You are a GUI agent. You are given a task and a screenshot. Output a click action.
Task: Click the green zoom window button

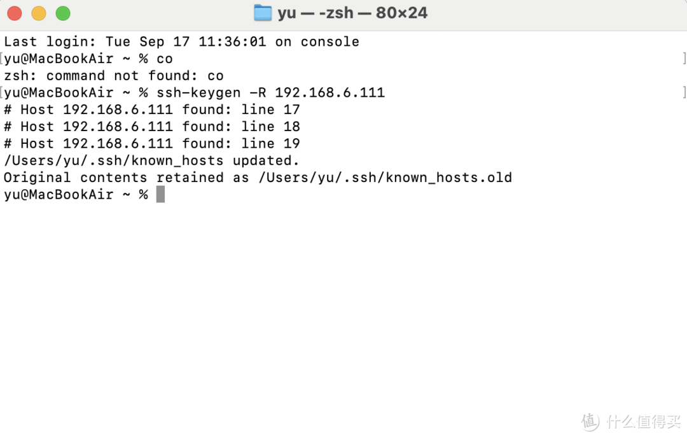pyautogui.click(x=62, y=13)
